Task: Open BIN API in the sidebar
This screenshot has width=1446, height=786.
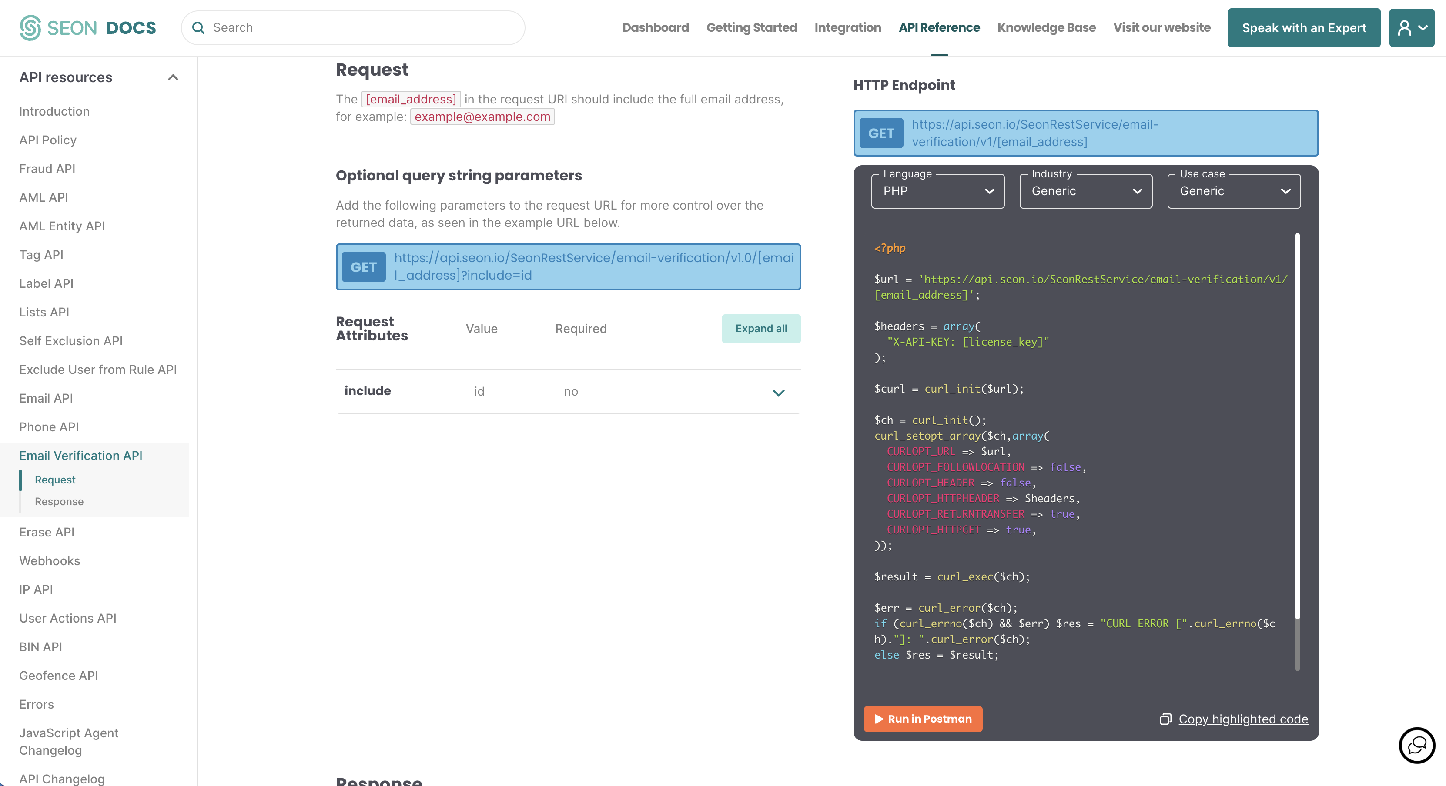Action: [x=40, y=646]
